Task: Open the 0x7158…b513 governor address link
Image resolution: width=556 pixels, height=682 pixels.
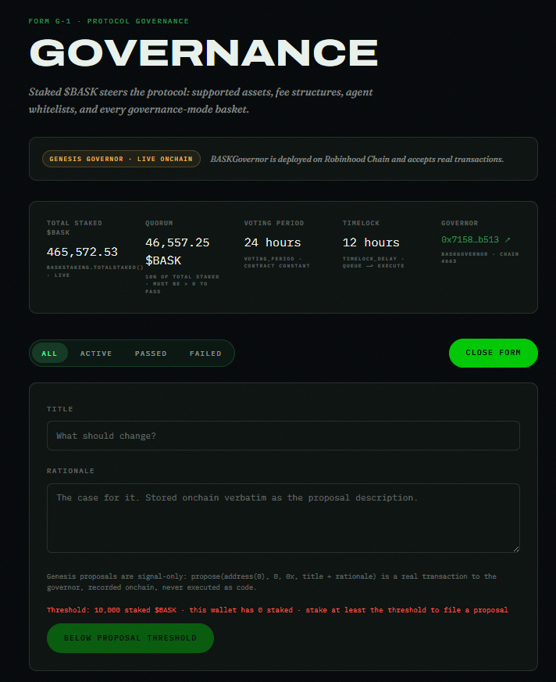Action: coord(476,239)
